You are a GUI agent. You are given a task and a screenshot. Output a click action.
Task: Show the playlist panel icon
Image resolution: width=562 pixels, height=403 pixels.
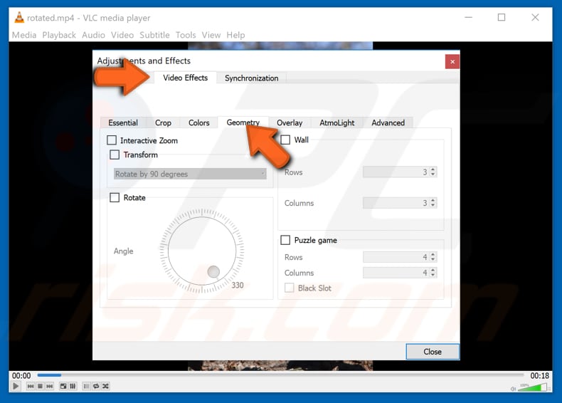(86, 386)
